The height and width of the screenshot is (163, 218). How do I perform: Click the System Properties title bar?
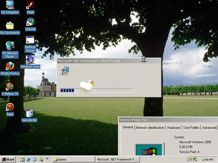tap(168, 120)
